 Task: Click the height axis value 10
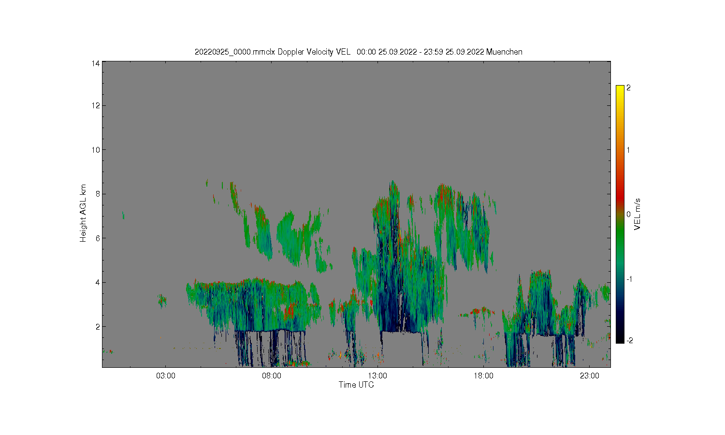(x=96, y=150)
